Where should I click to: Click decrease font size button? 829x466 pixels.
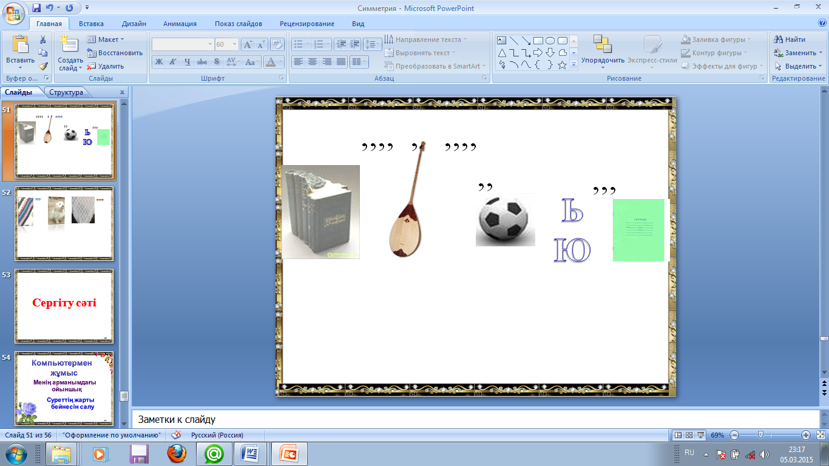pyautogui.click(x=261, y=44)
